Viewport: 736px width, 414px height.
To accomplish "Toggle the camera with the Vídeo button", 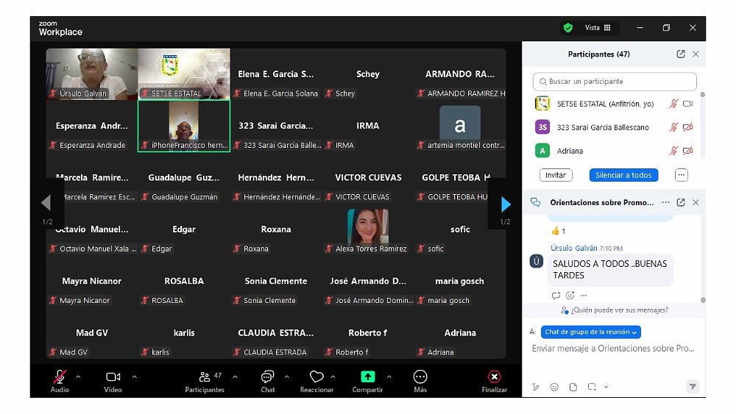I will point(113,377).
